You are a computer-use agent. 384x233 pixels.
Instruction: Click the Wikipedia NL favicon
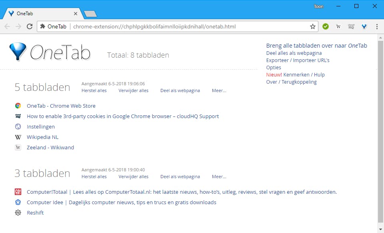click(18, 137)
